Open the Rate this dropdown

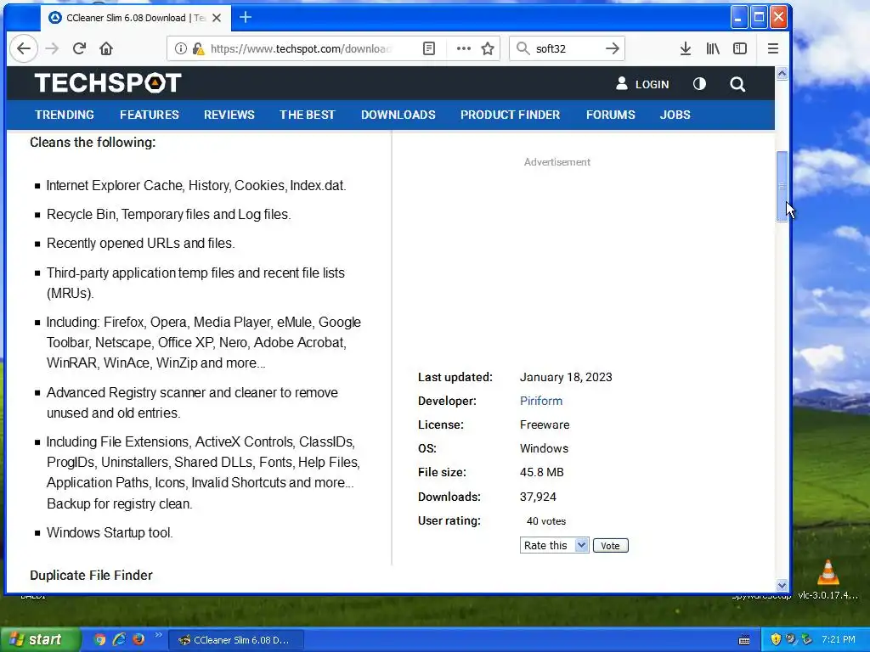coord(554,546)
